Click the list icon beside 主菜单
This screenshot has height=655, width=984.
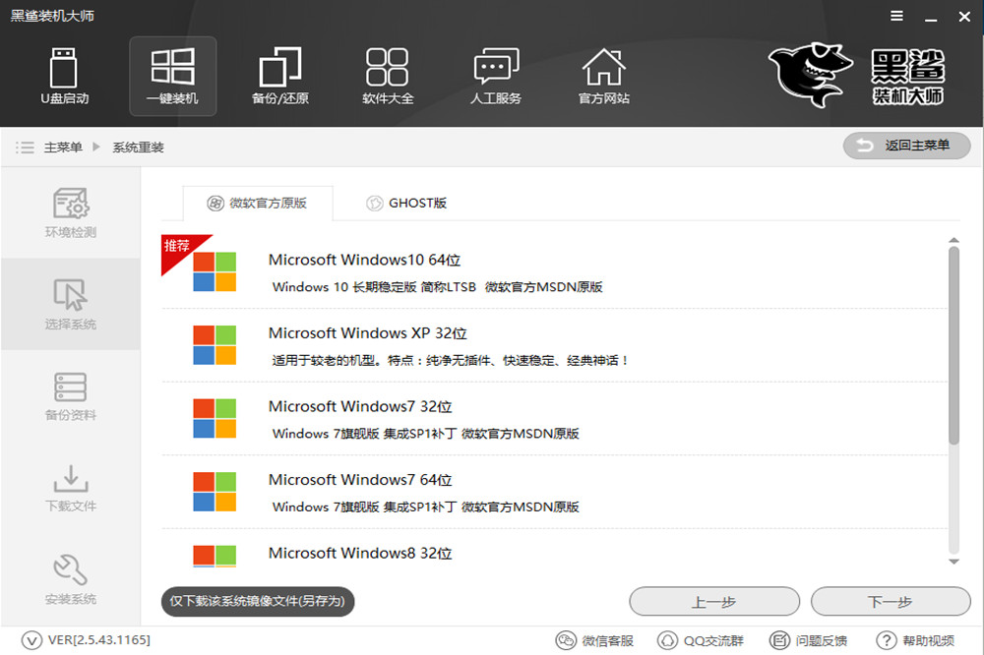26,148
